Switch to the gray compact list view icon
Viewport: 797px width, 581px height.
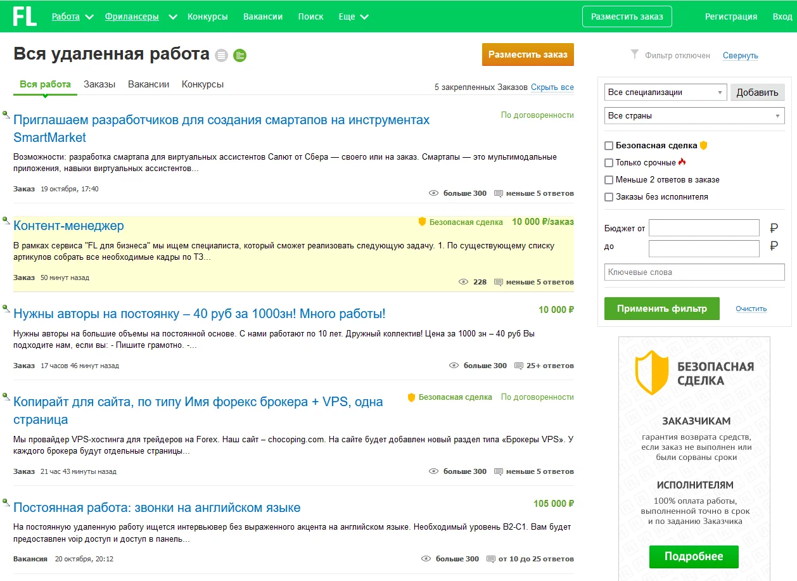[220, 56]
